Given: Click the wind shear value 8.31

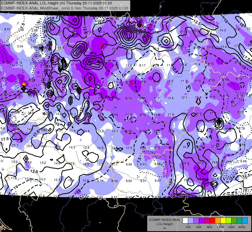Looking at the screenshot, I should tap(143, 181).
